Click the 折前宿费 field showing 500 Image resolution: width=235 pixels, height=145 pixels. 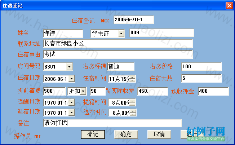point(54,91)
